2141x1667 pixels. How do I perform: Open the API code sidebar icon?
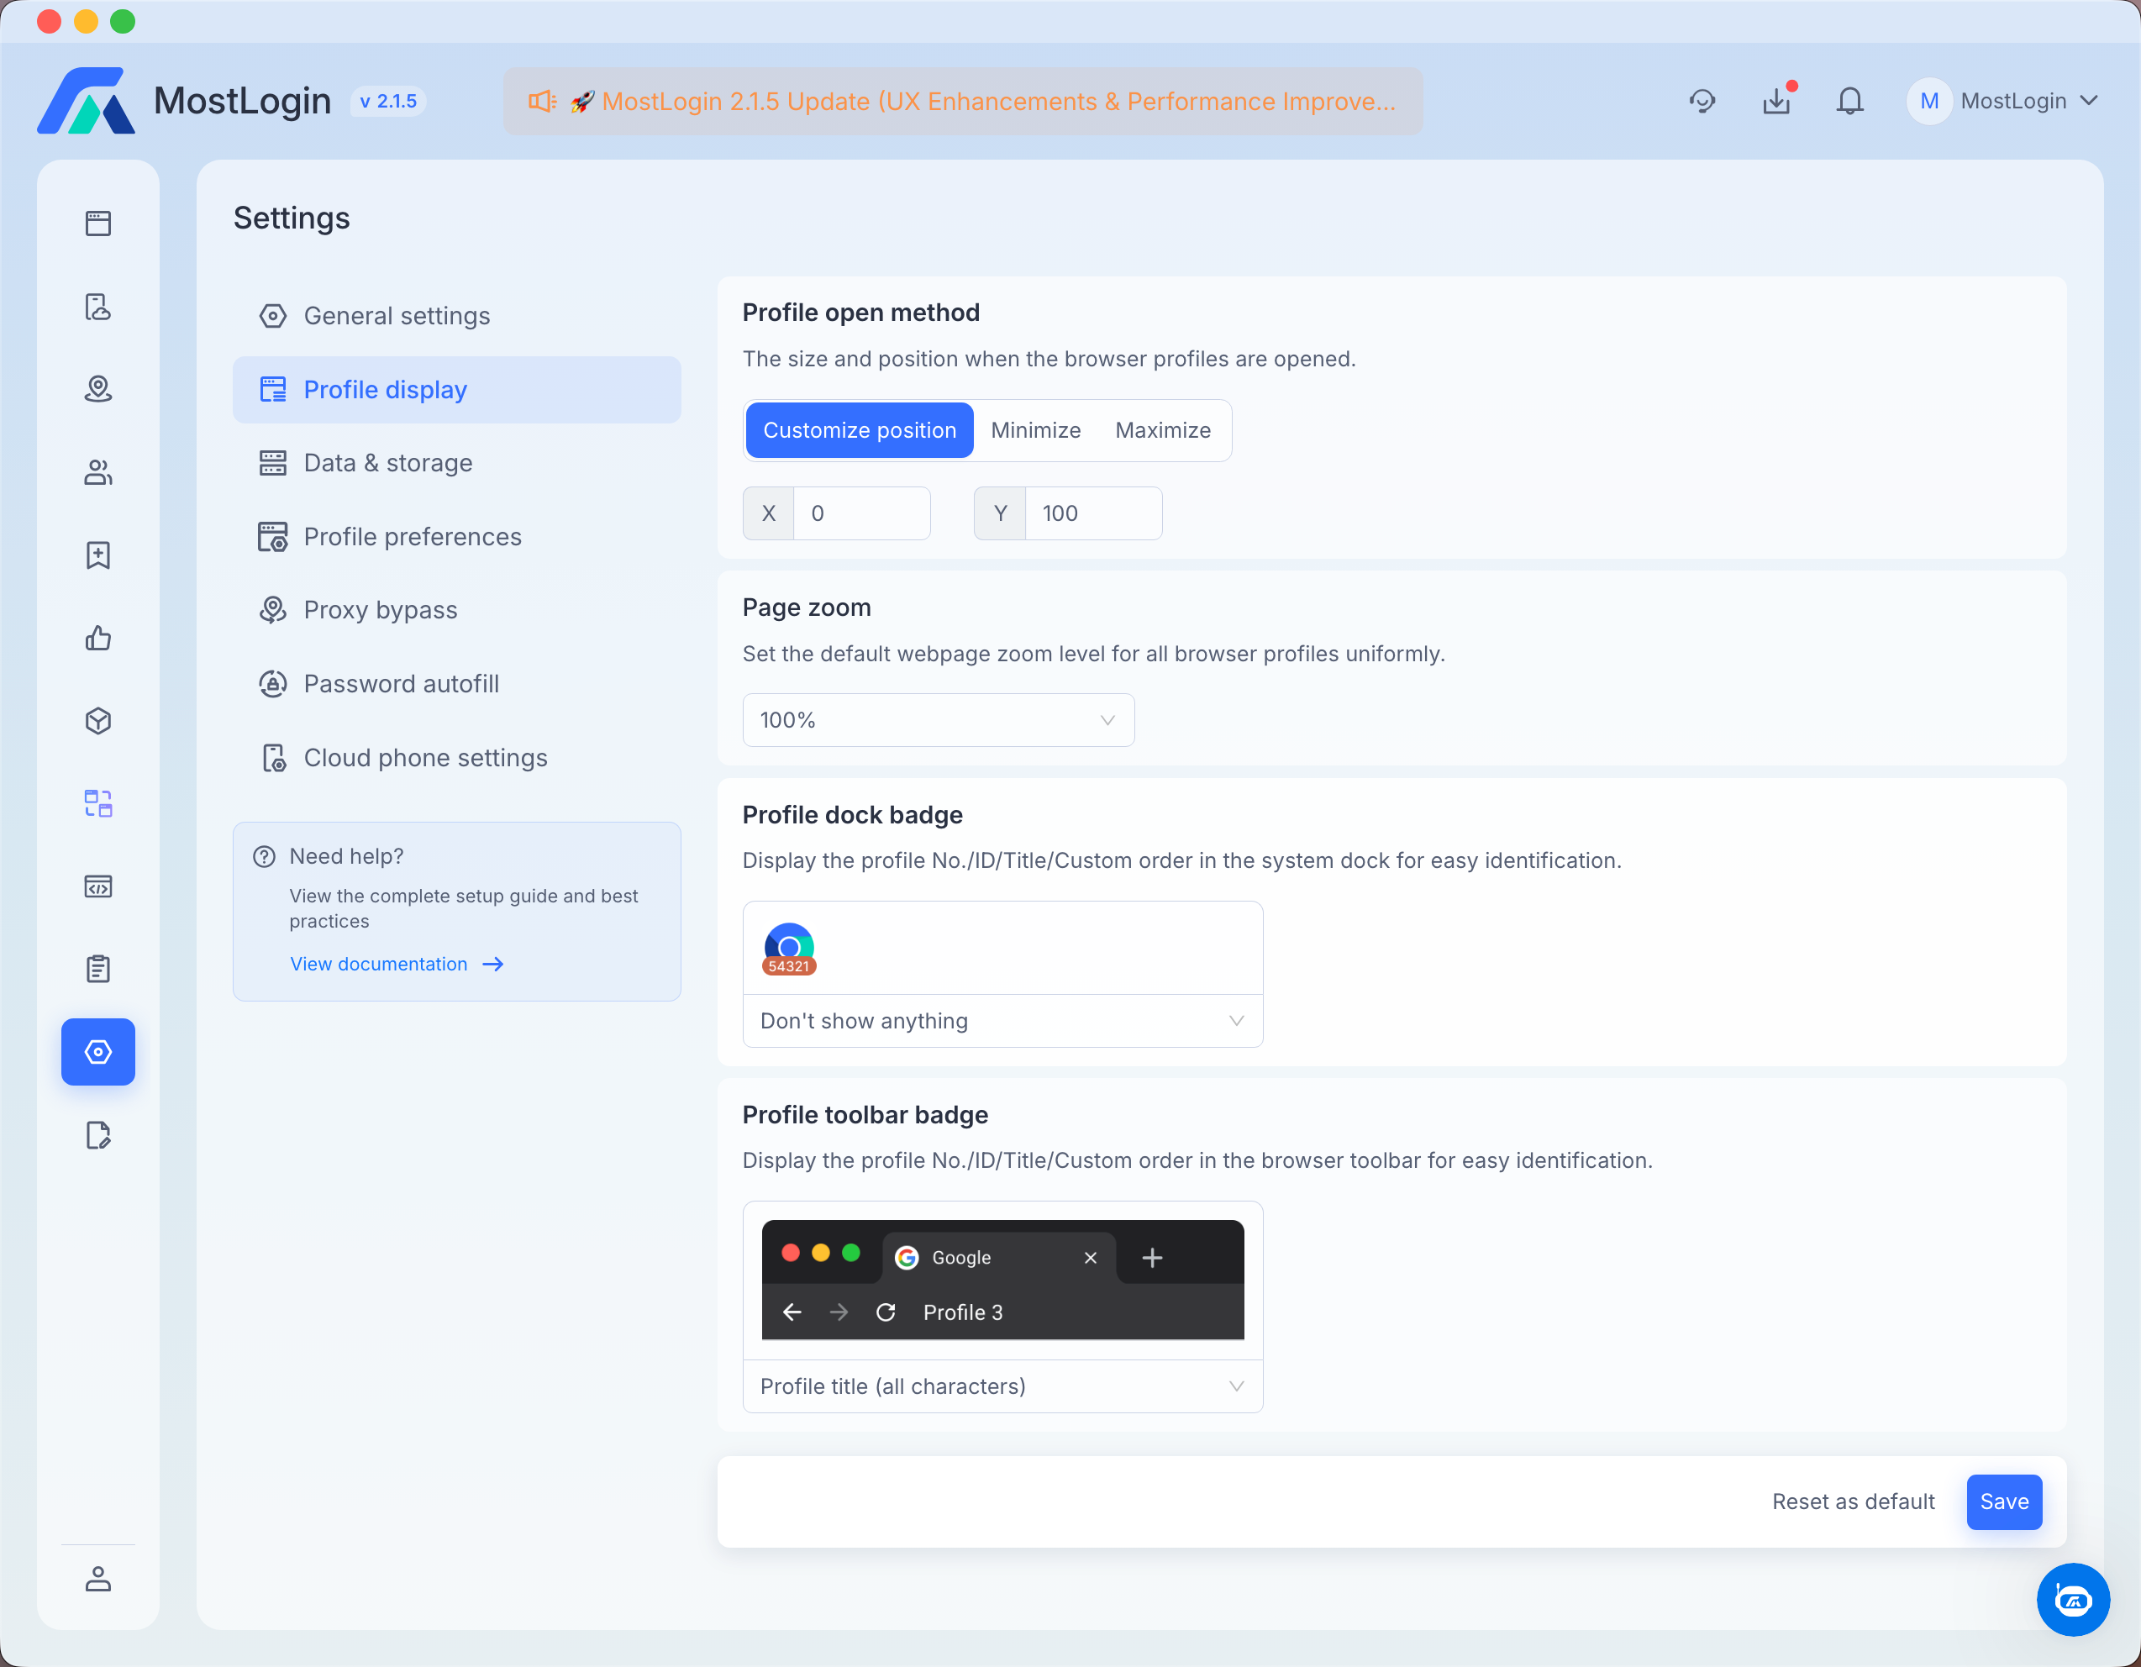tap(98, 887)
